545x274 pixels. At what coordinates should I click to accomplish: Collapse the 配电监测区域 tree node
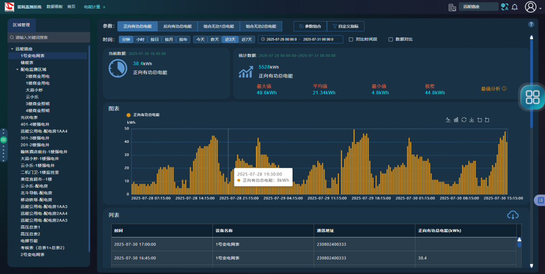click(17, 69)
